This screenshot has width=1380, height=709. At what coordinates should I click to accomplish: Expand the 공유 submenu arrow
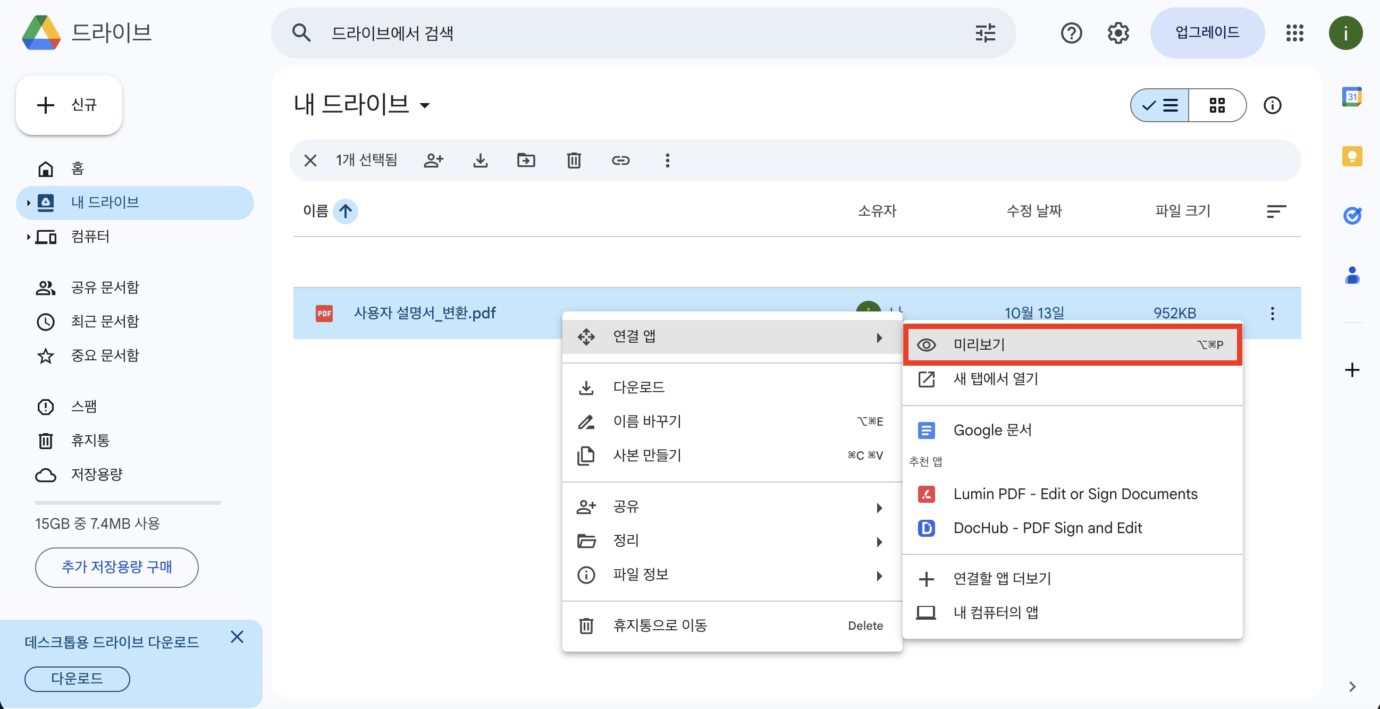879,507
